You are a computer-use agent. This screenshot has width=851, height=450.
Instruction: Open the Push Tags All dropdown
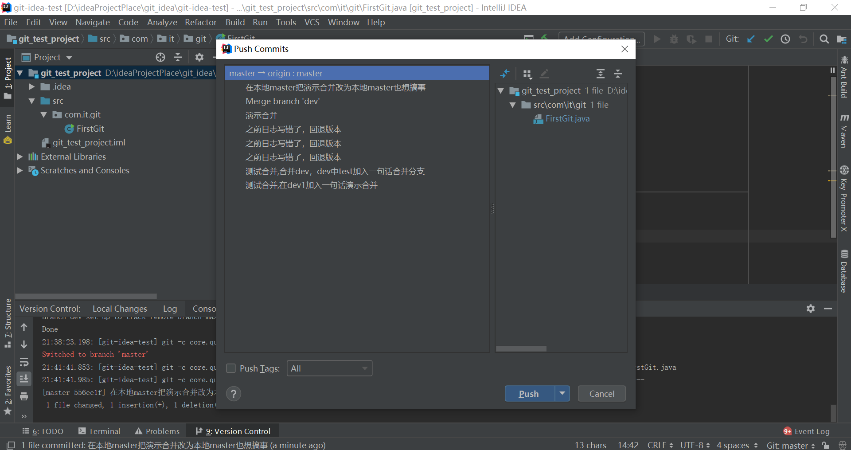click(x=329, y=368)
